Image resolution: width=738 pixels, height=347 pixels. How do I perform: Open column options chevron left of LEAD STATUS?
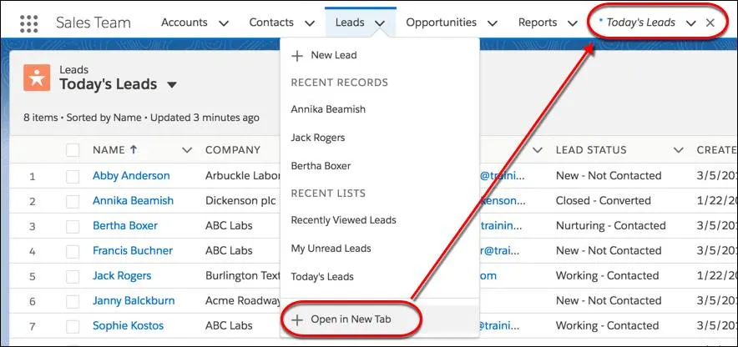pyautogui.click(x=538, y=150)
